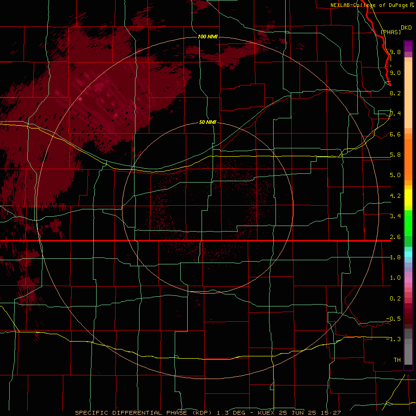Click the 4.2 scale label
416x416 pixels.
pyautogui.click(x=395, y=196)
